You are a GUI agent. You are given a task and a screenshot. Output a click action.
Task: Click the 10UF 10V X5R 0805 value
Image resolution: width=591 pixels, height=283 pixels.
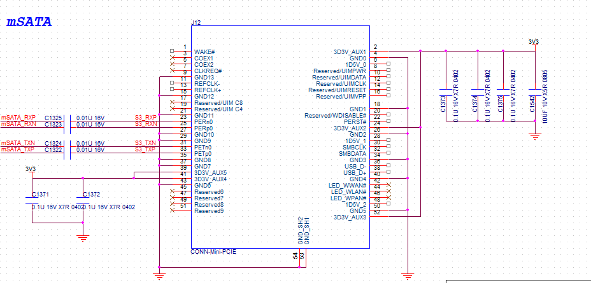pyautogui.click(x=545, y=96)
